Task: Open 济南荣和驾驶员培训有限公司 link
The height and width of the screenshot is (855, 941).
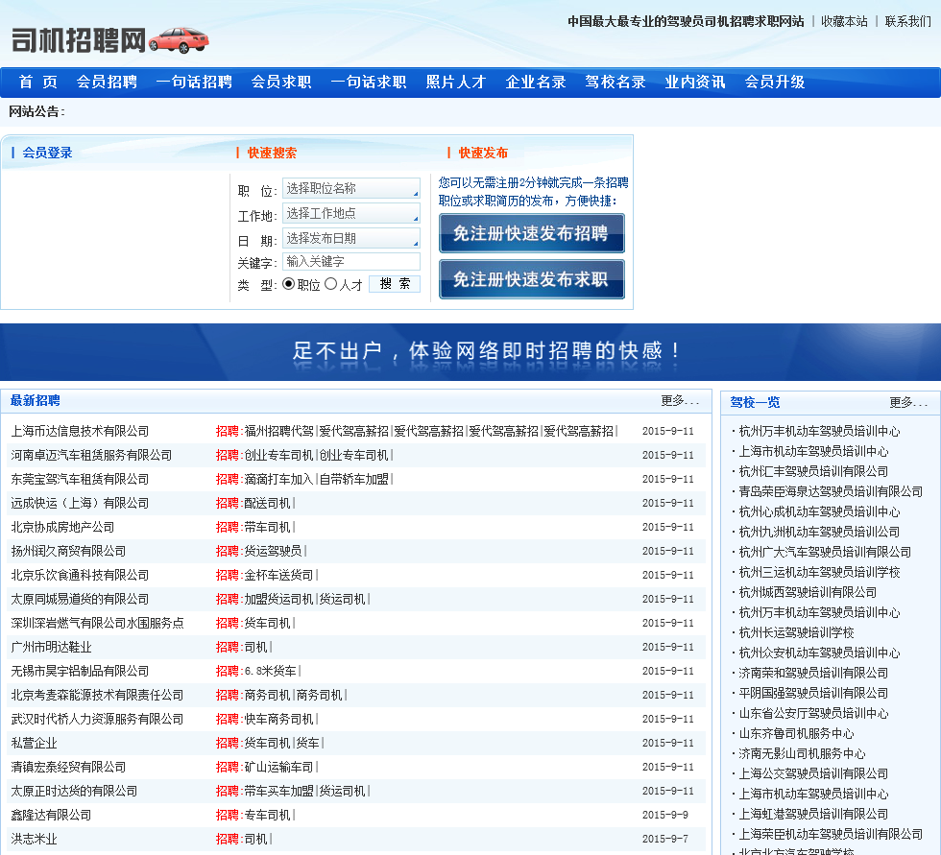Action: pyautogui.click(x=813, y=673)
